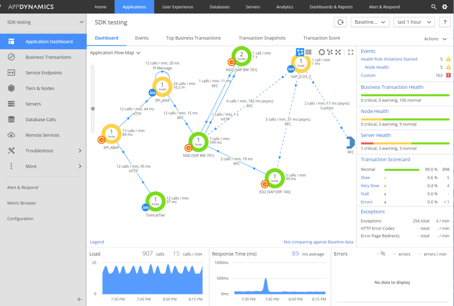Screen dimensions: 454x306
Task: Enter fullscreen mode for the flow map
Action: tap(350, 53)
